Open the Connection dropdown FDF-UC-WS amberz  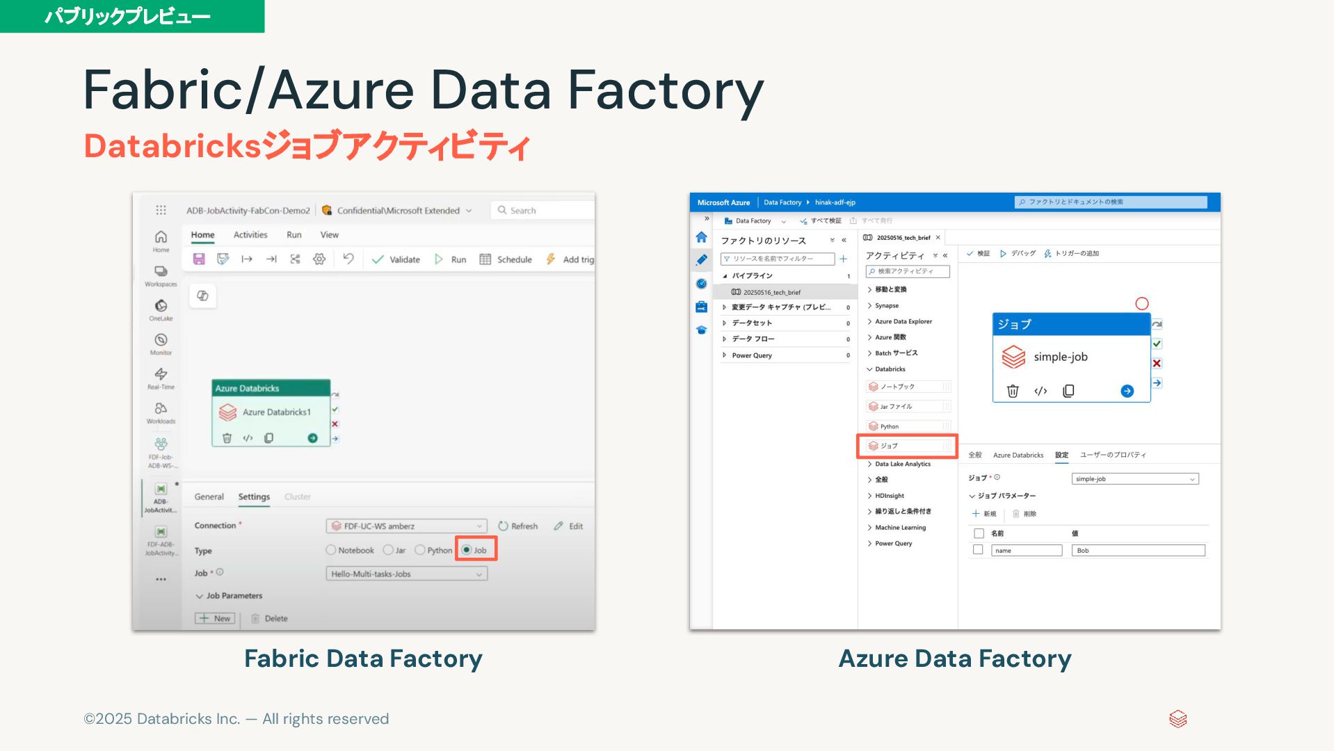click(407, 526)
